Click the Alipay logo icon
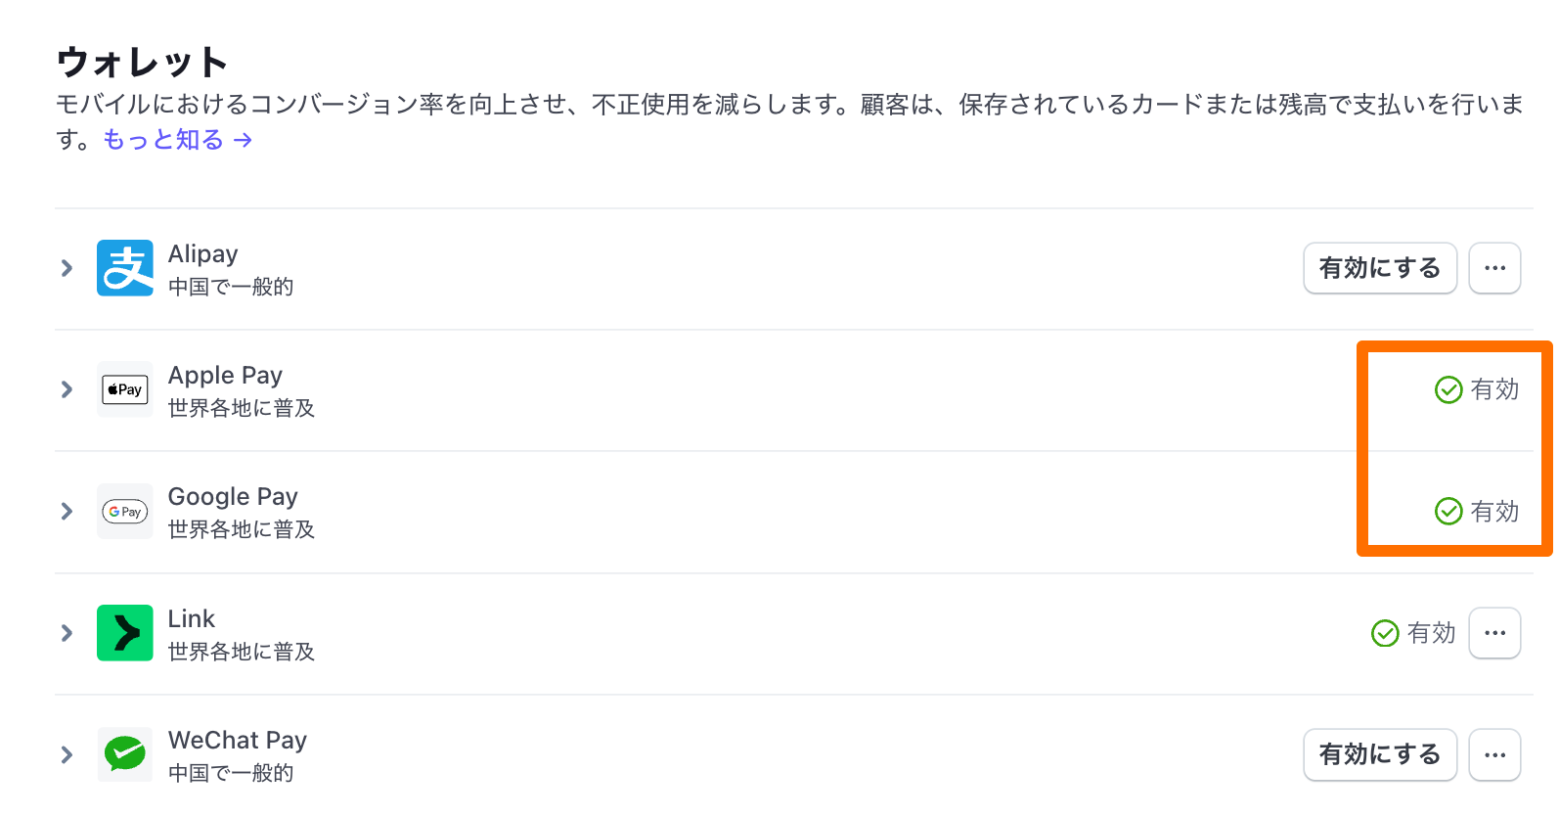Screen dimensions: 1559x816 coord(125,268)
